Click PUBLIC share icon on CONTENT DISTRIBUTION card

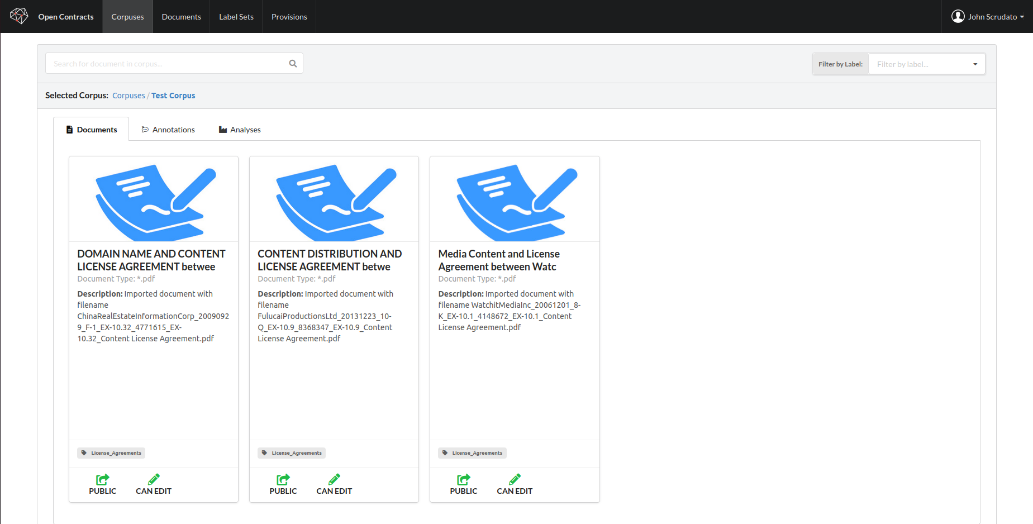click(283, 479)
